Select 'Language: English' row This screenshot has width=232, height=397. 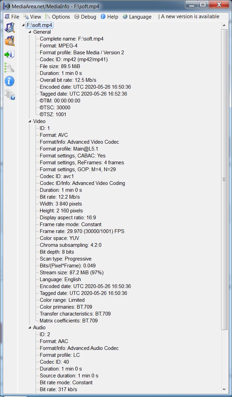(x=60, y=279)
